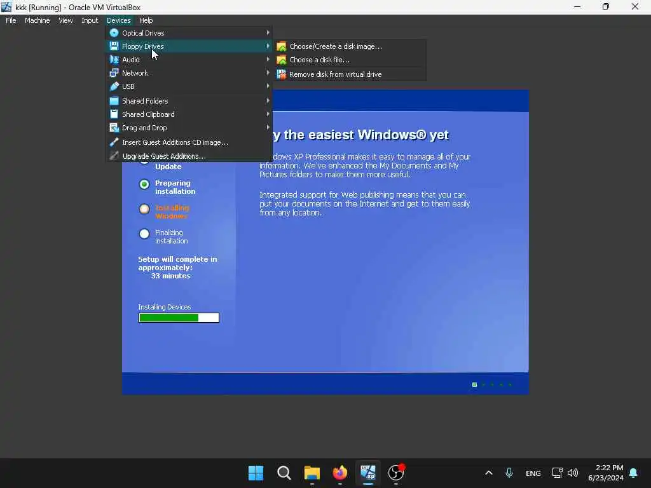Image resolution: width=651 pixels, height=488 pixels.
Task: Click the Drag and Drop icon
Action: [114, 128]
